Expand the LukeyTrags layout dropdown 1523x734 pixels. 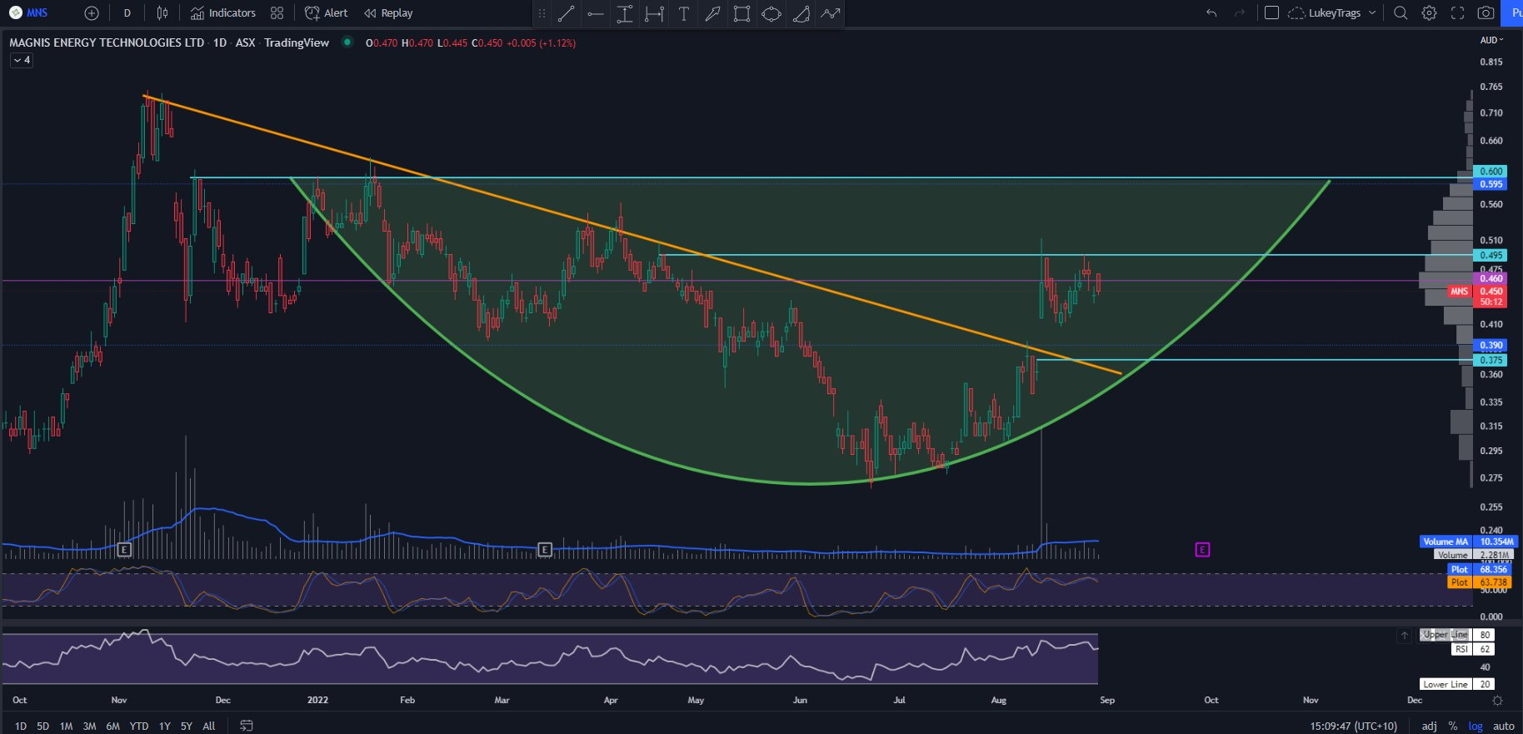(1372, 13)
